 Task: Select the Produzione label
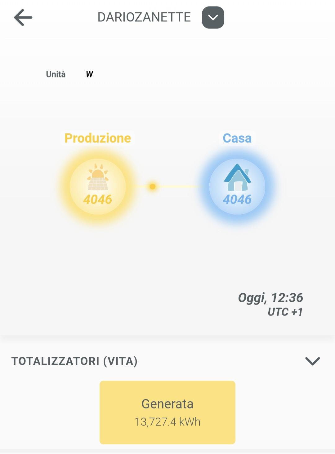[x=97, y=138]
